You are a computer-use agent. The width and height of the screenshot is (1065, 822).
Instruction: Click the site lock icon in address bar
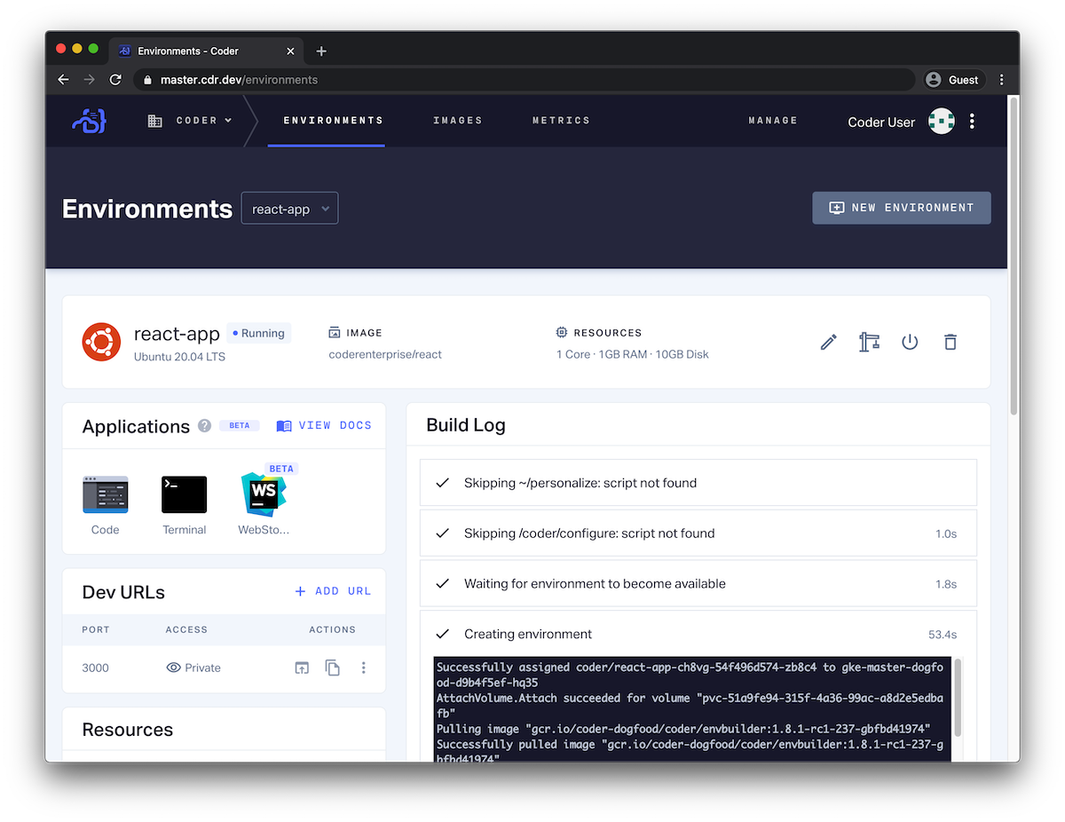tap(147, 80)
